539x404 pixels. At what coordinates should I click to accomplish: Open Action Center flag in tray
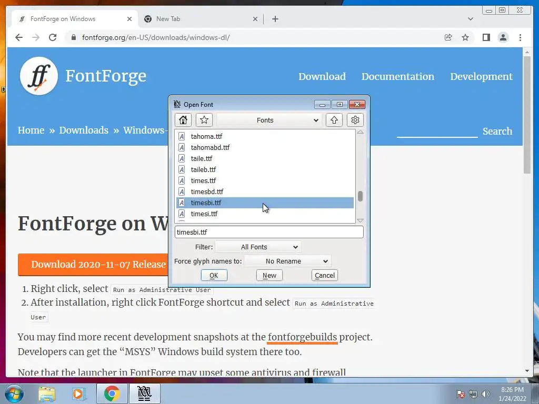[460, 394]
